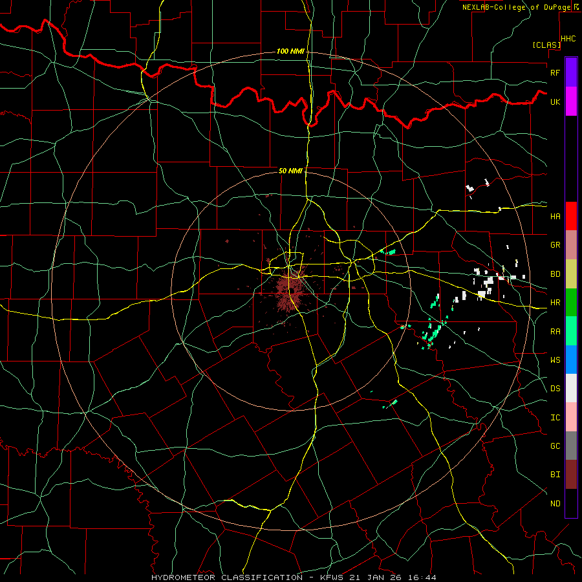Click the 100 NMI range ring label
This screenshot has height=582, width=582.
[290, 51]
